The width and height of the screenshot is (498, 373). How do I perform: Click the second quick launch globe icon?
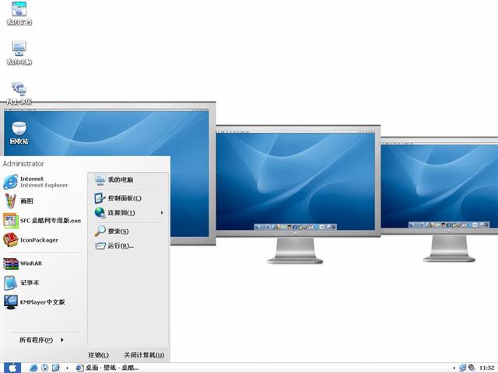(x=45, y=368)
